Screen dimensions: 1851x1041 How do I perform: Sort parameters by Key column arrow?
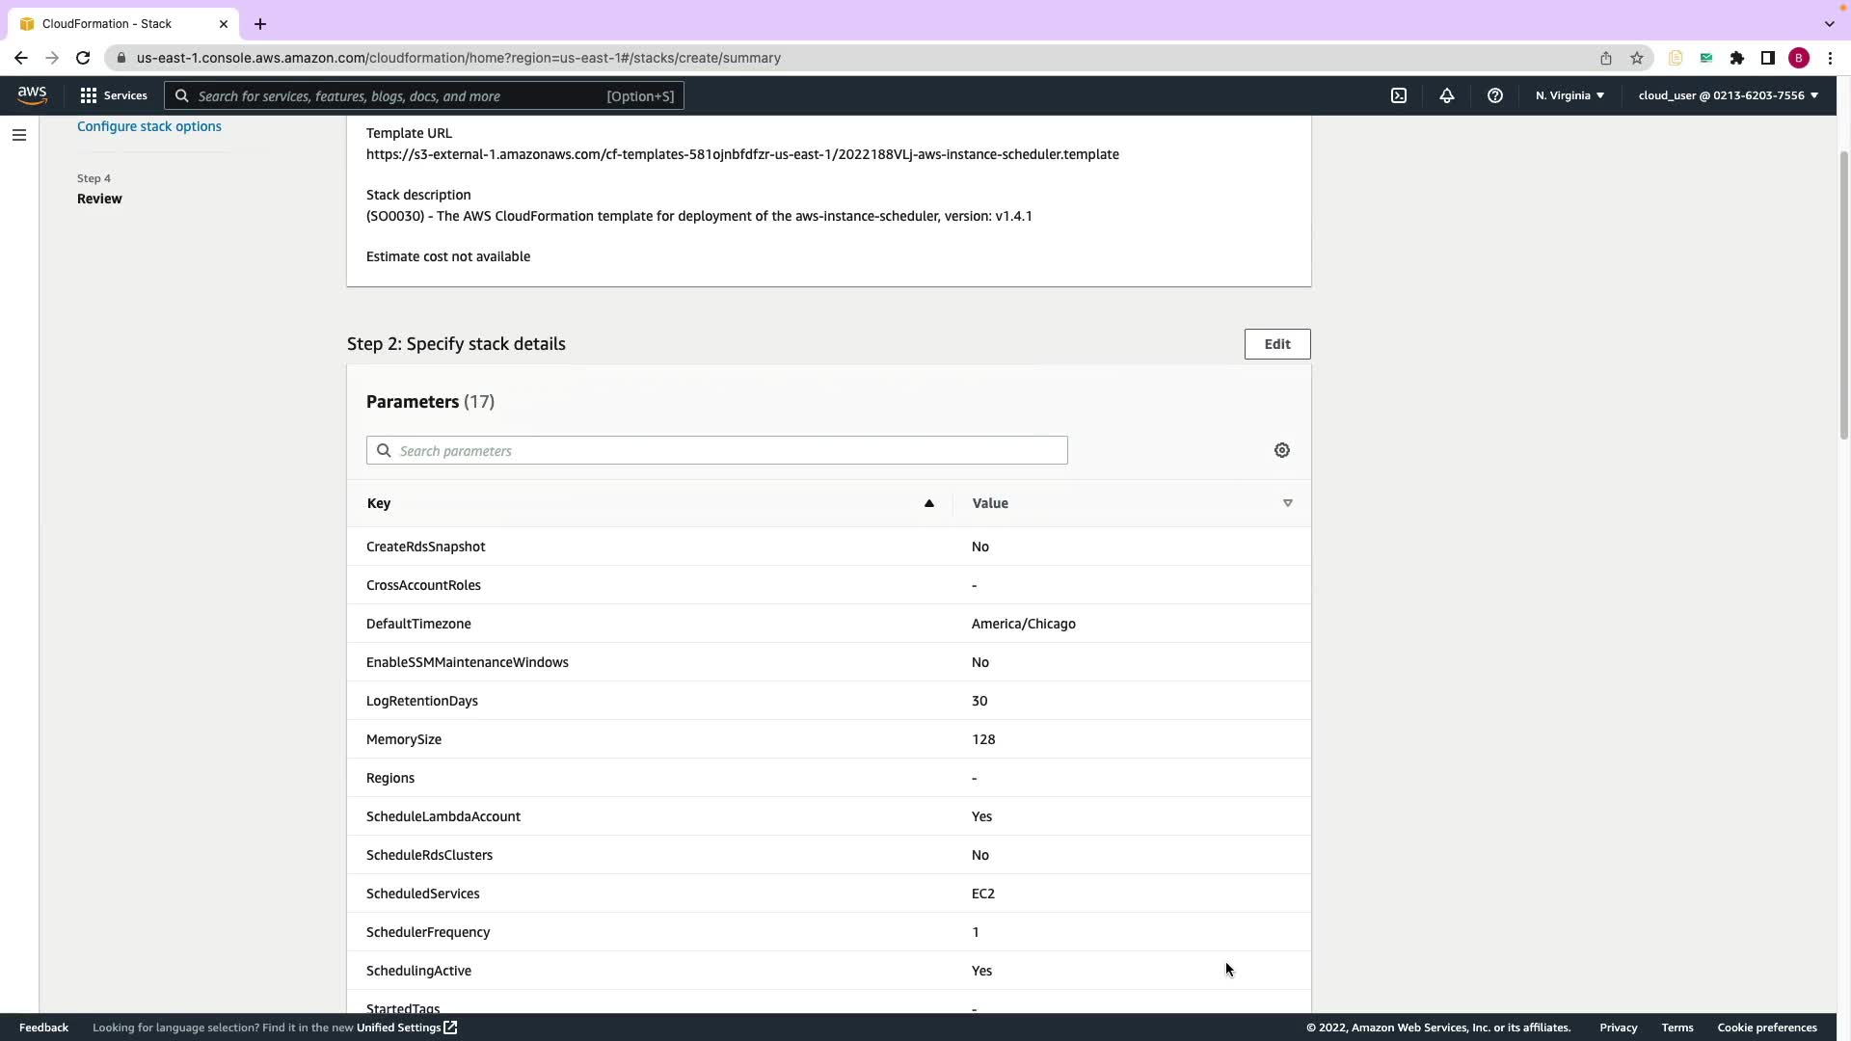click(929, 503)
